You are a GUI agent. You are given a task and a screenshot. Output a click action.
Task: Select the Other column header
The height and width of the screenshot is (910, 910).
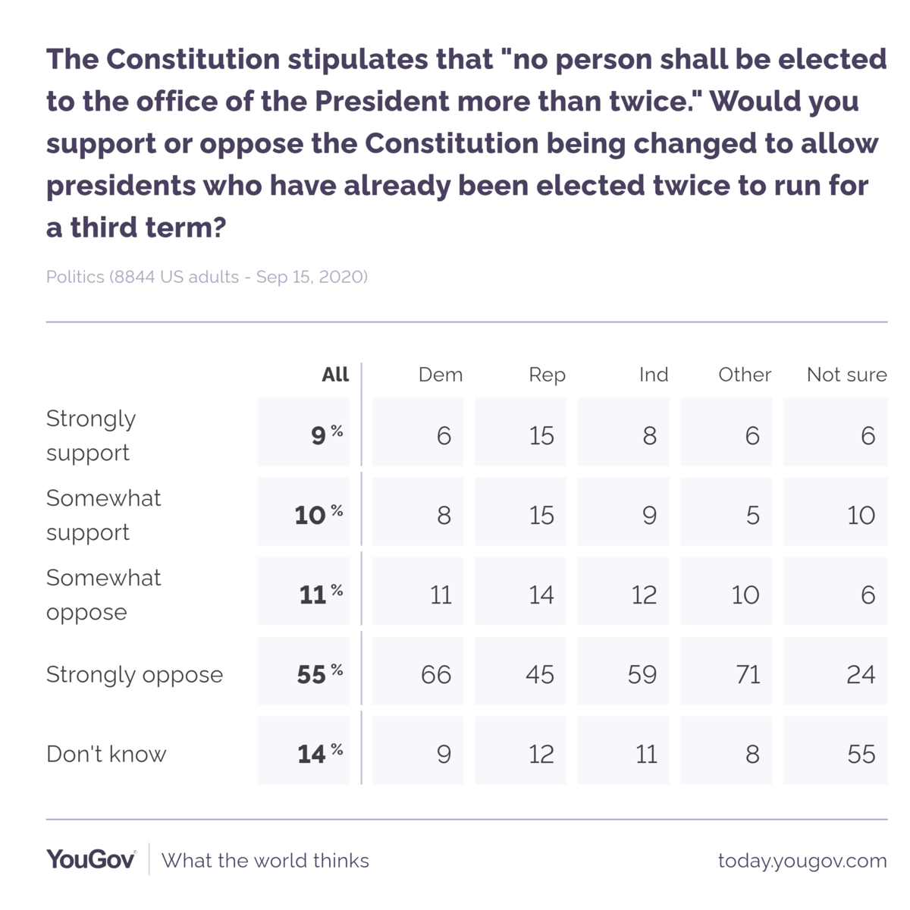(x=744, y=375)
